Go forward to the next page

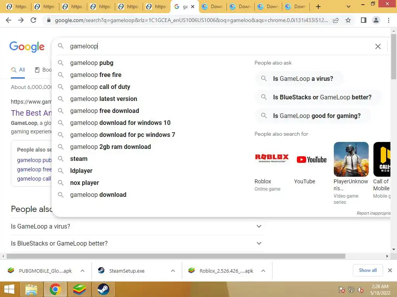(21, 20)
